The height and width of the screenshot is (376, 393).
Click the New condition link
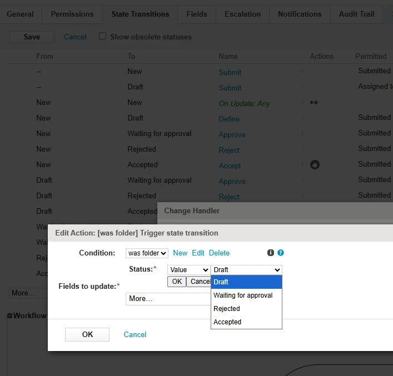pos(180,253)
